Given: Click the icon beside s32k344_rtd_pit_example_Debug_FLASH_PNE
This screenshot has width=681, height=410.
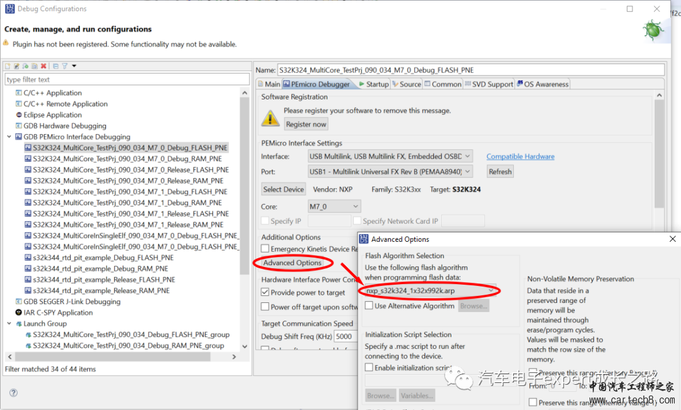Looking at the screenshot, I should click(x=28, y=258).
